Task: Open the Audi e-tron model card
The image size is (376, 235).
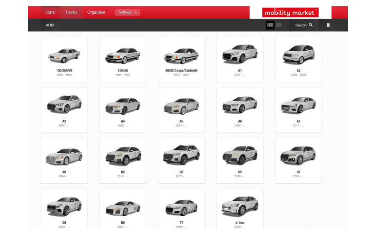Action: pos(240,209)
